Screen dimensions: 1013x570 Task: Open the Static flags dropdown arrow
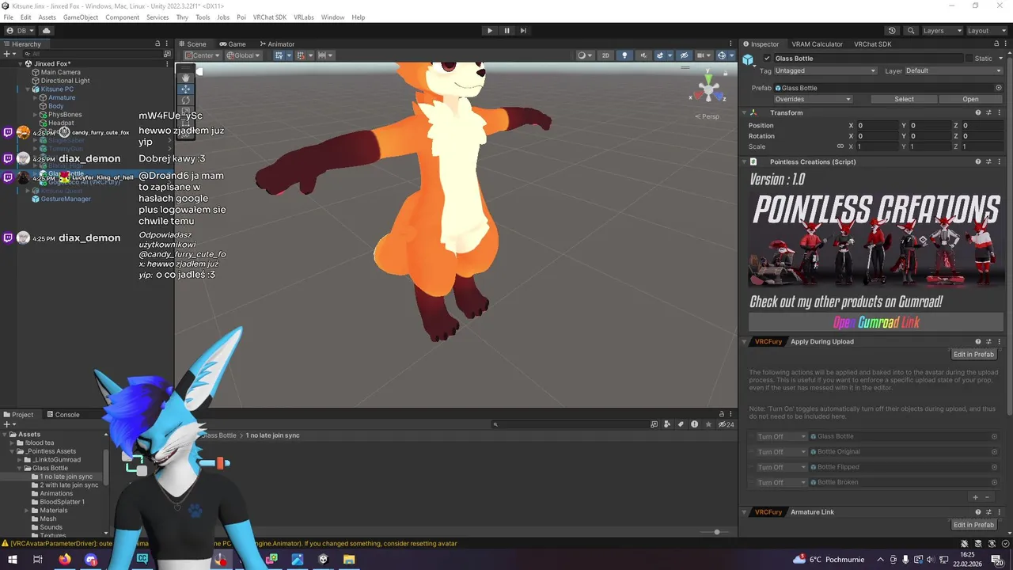[x=1000, y=59]
